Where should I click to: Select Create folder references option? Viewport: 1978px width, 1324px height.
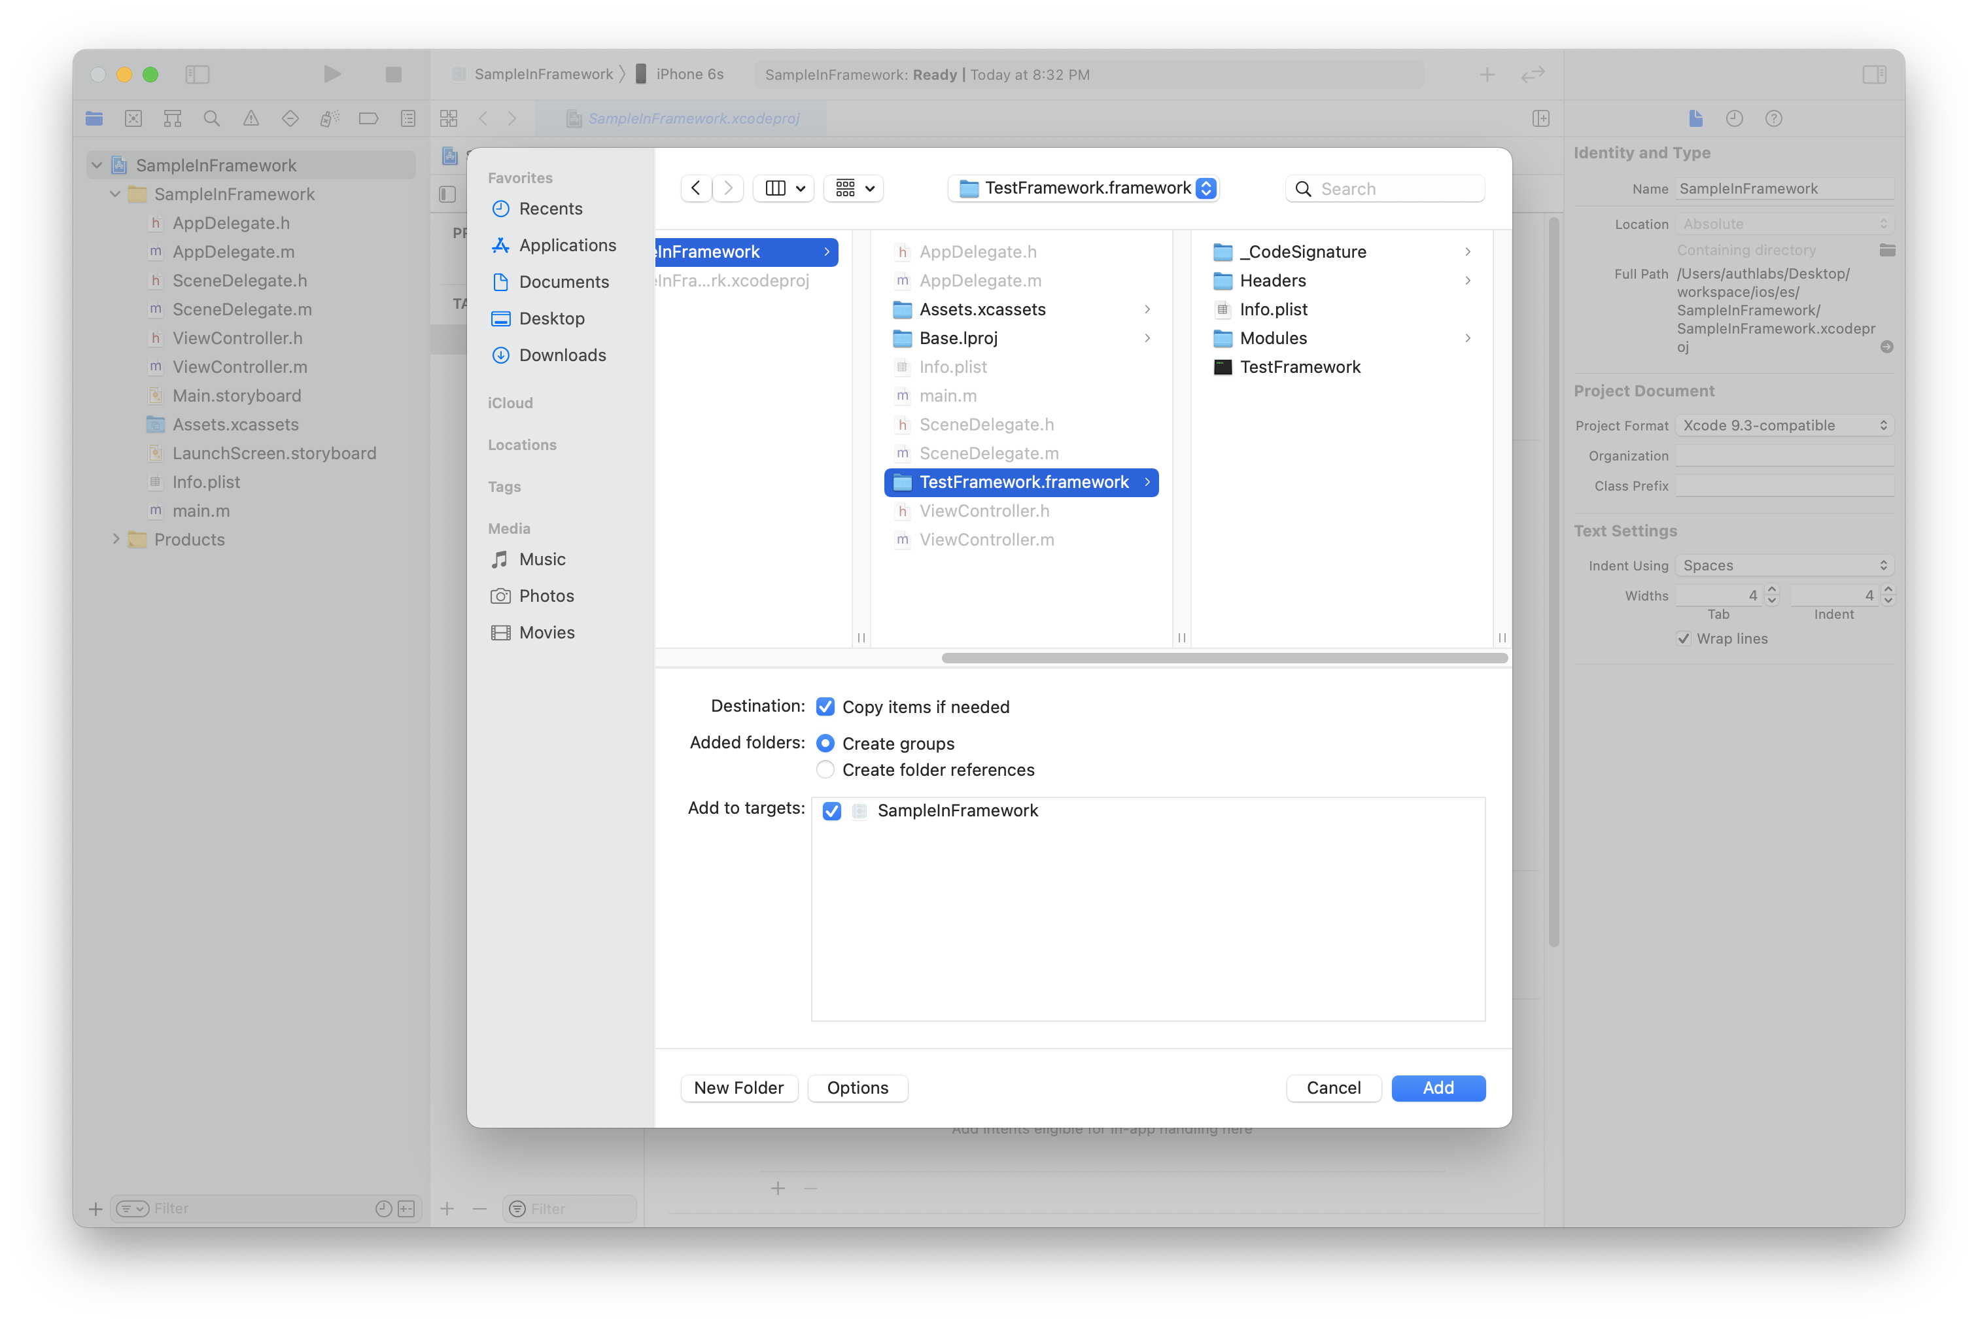825,770
